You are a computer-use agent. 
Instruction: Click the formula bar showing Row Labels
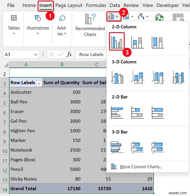[x=91, y=55]
